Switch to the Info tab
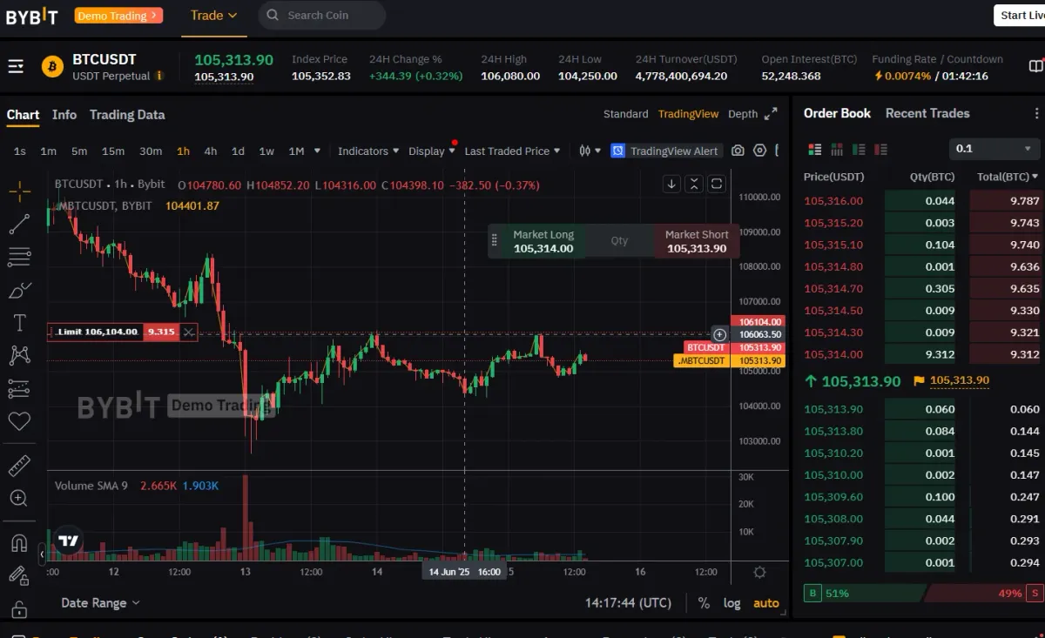 pos(64,114)
